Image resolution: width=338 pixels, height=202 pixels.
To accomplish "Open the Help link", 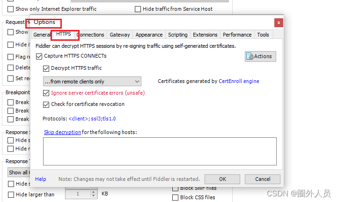I will coord(41,179).
